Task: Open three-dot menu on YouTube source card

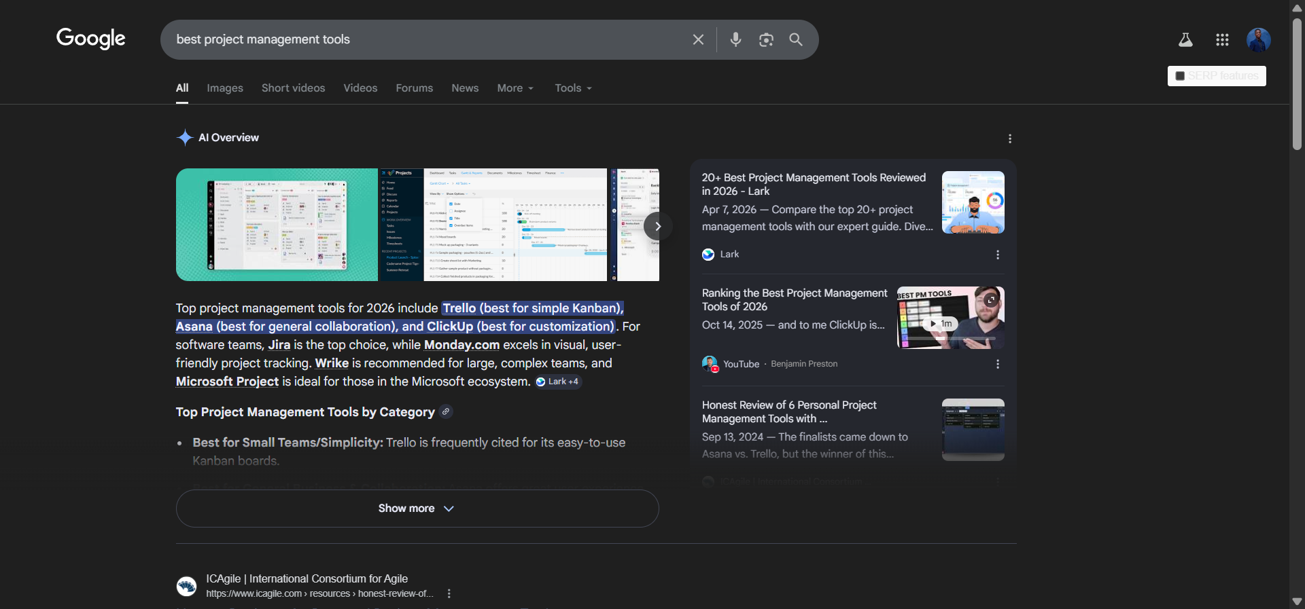Action: [x=998, y=364]
